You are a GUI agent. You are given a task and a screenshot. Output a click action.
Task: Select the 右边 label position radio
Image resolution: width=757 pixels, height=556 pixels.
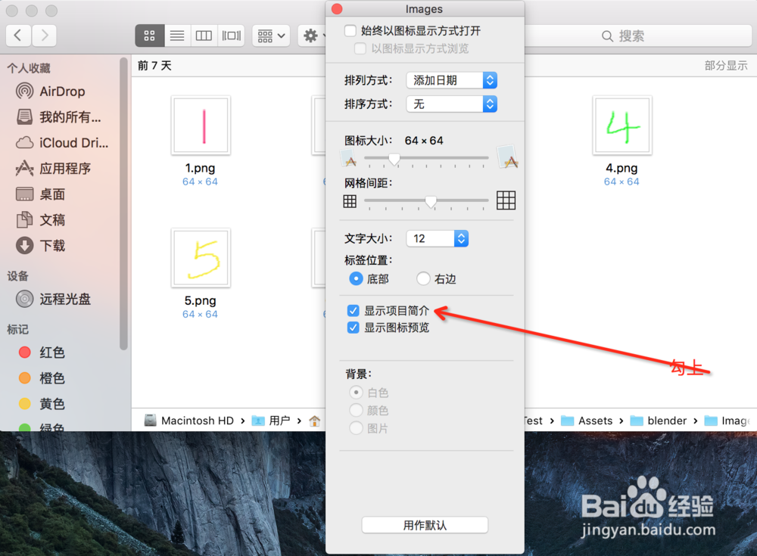(423, 278)
